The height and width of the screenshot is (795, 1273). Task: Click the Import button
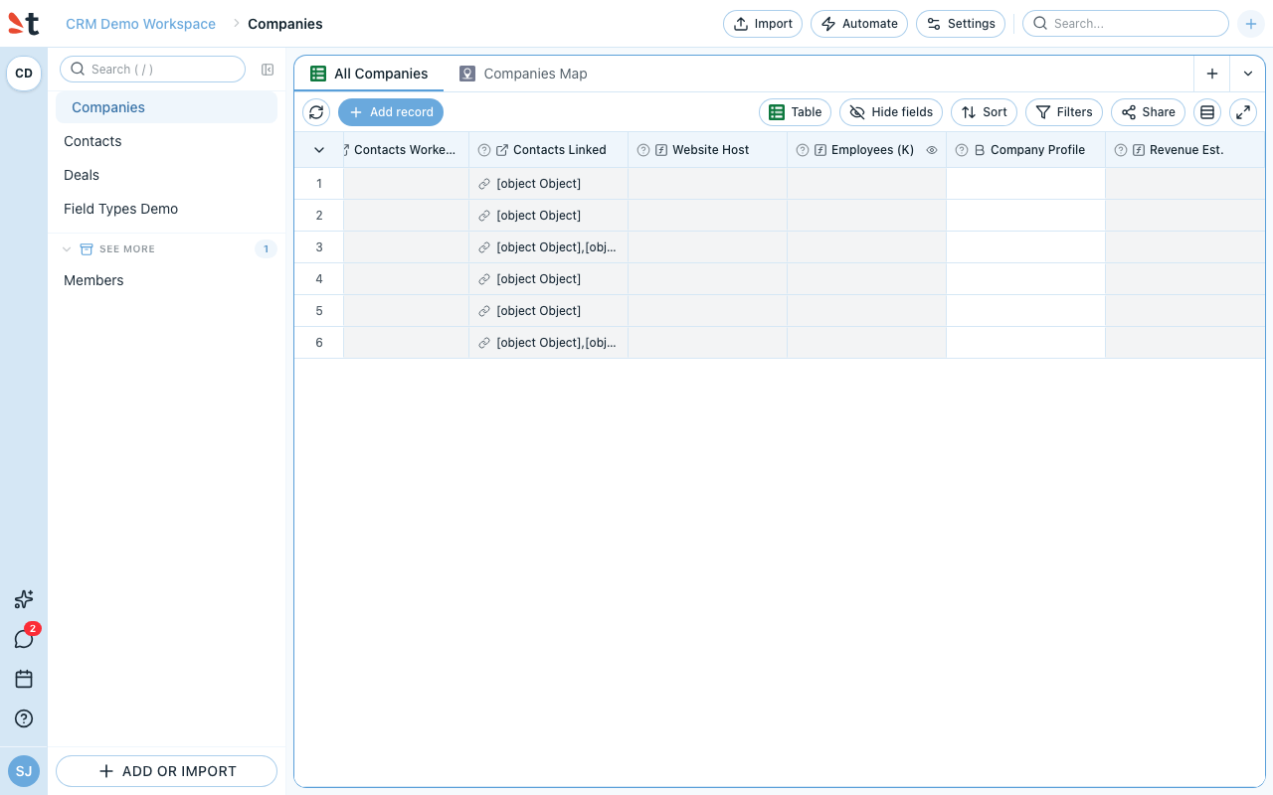point(763,24)
